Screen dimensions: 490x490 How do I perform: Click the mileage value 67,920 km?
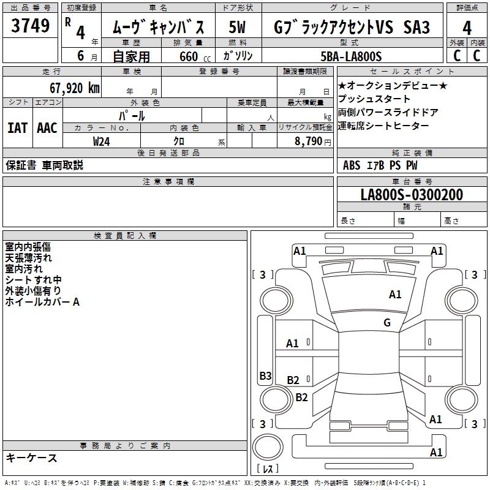tap(75, 88)
